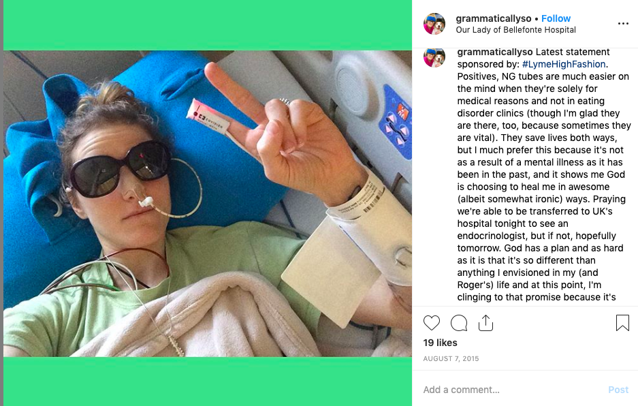
Task: View the 19 likes list
Action: 441,343
